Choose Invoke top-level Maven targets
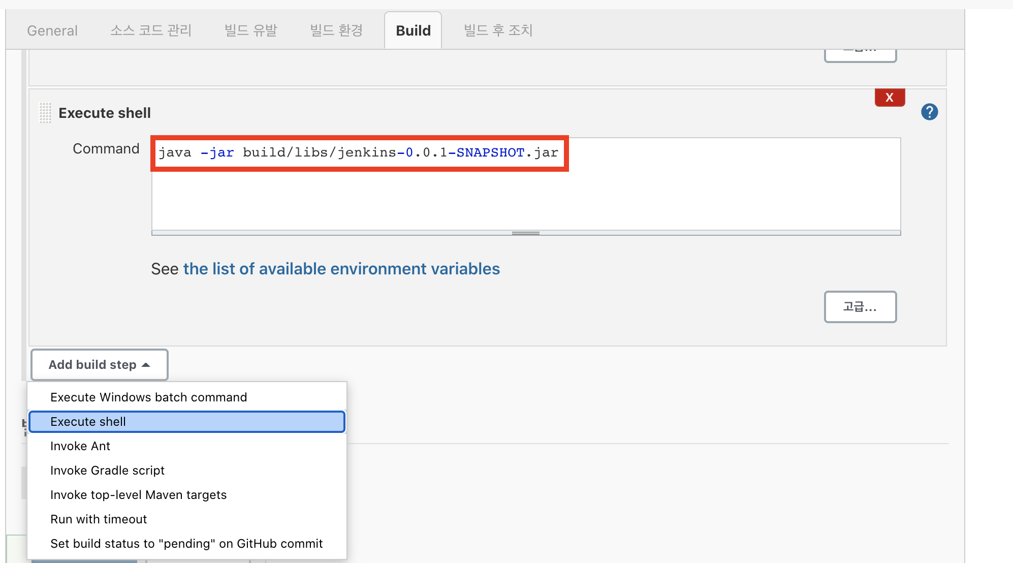This screenshot has height=563, width=1013. click(138, 495)
